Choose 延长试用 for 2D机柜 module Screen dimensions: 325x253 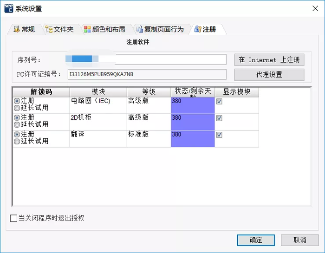click(x=17, y=124)
